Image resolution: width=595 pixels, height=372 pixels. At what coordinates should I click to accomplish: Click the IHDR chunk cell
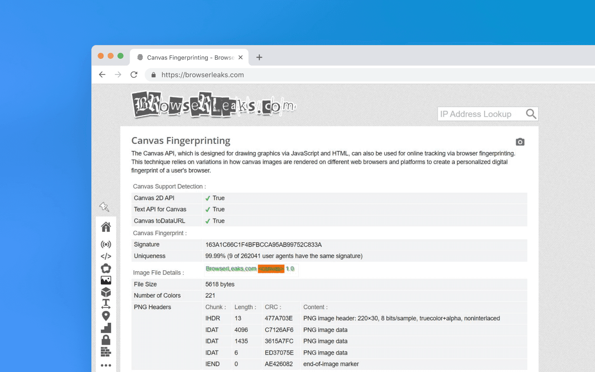click(x=213, y=318)
